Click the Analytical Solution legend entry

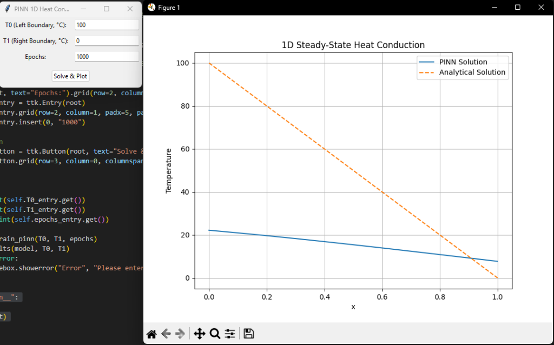coord(472,72)
